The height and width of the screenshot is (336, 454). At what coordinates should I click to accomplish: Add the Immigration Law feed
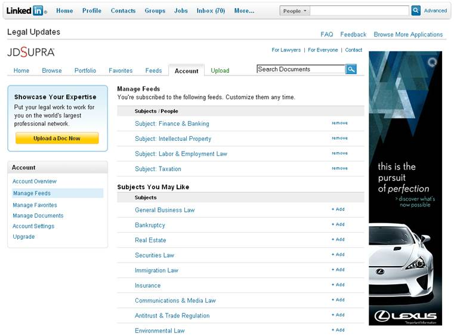coord(338,269)
